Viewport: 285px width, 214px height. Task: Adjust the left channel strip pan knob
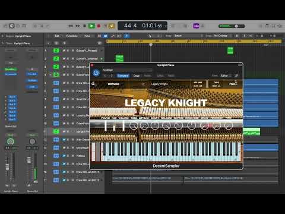pyautogui.click(x=11, y=141)
